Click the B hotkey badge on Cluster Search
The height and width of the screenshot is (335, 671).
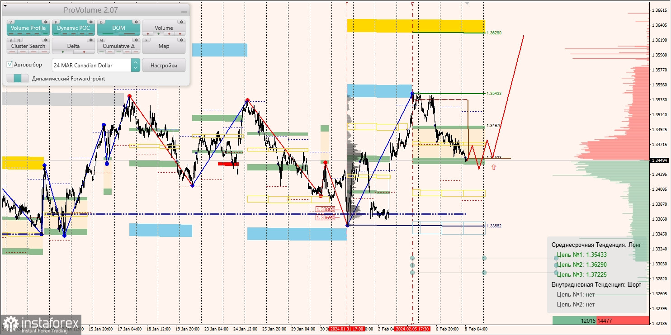click(x=11, y=40)
